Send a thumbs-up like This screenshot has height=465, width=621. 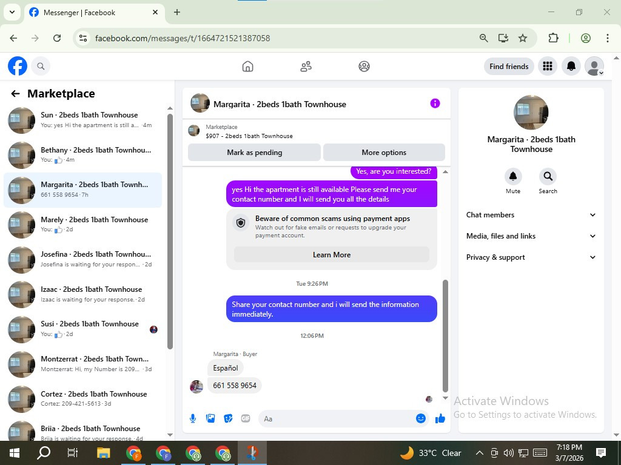440,418
